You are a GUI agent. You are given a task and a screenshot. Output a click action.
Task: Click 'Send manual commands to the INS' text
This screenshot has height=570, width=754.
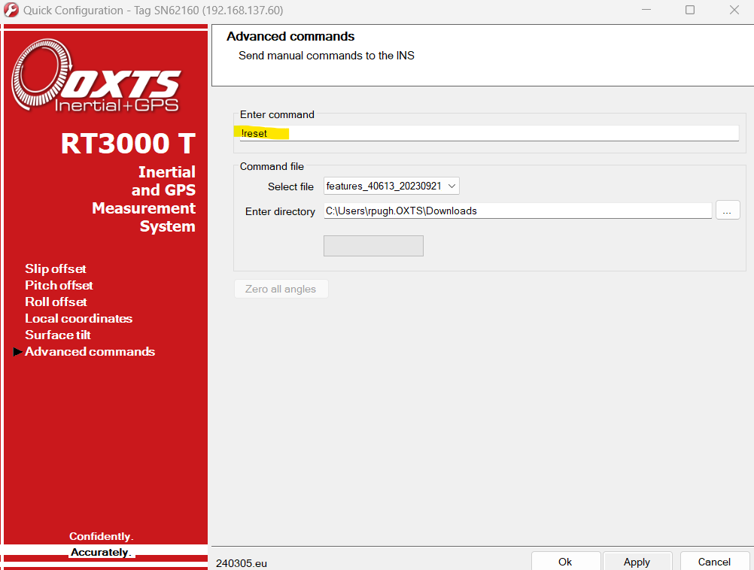(x=326, y=56)
